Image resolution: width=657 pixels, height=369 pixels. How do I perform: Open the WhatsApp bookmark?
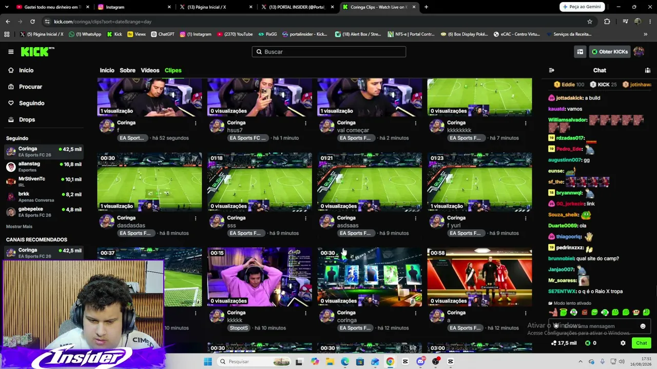click(85, 34)
